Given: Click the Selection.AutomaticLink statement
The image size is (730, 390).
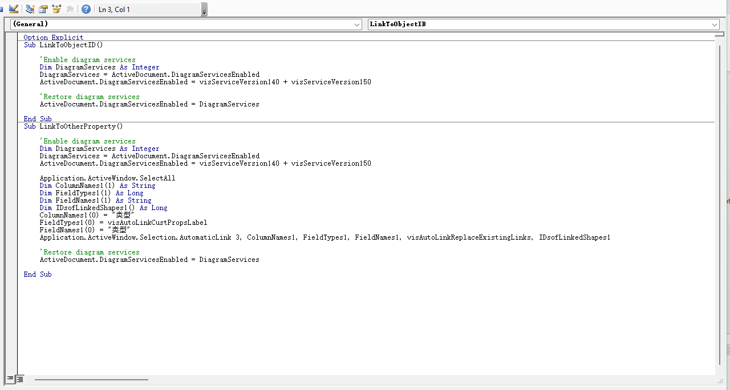Looking at the screenshot, I should (325, 237).
